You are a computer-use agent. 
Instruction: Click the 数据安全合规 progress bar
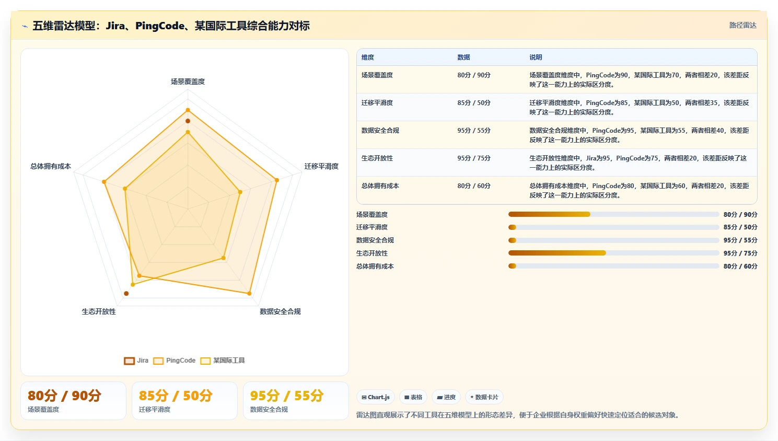click(x=613, y=240)
